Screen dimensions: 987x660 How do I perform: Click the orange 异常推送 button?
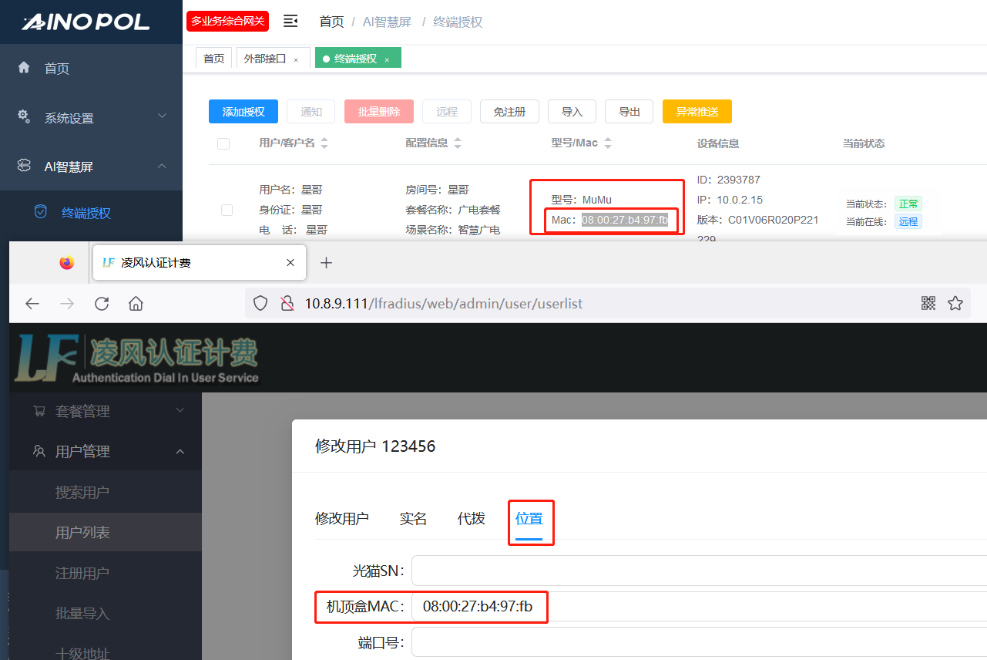(x=697, y=112)
